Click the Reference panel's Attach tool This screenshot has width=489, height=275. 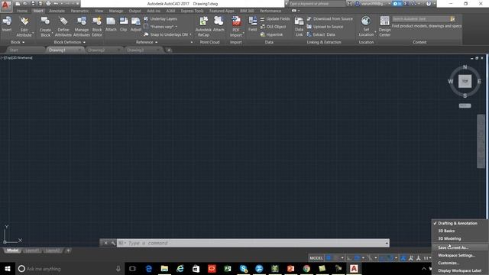pos(111,24)
